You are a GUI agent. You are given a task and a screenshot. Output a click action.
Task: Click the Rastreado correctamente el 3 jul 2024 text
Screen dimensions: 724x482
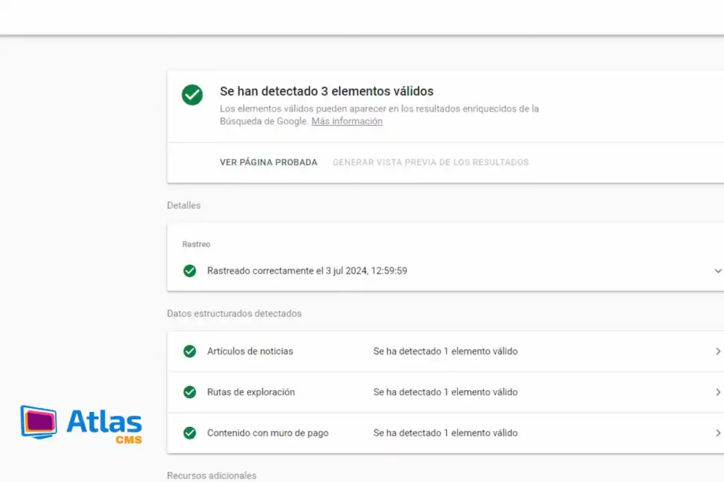[307, 271]
